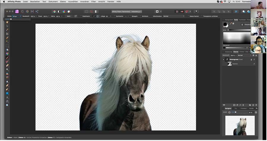Toggle the Transparenz schützen checkbox

coord(202,16)
